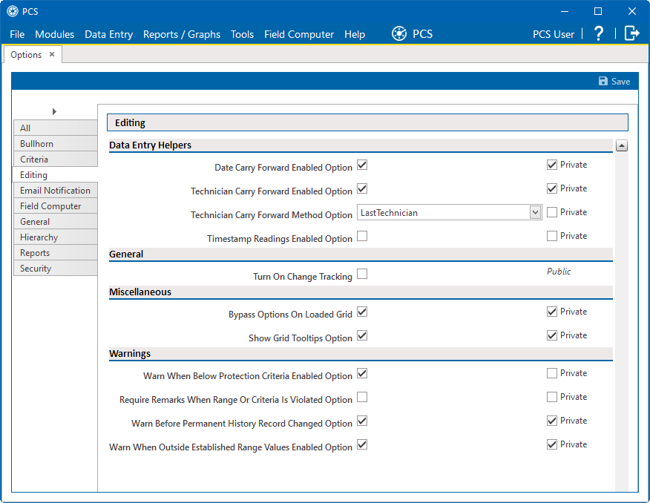
Task: Select the Reports sidebar category
Action: [x=55, y=253]
